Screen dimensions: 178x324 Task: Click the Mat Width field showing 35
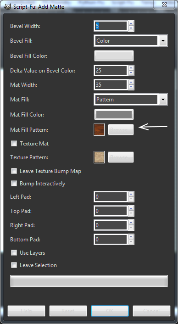(111, 85)
